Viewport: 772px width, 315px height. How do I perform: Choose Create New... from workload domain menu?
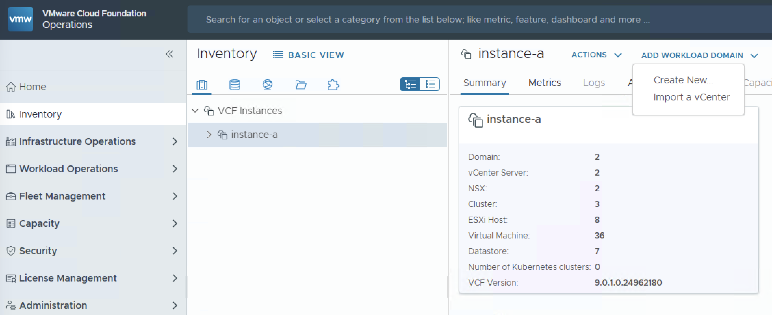tap(683, 80)
